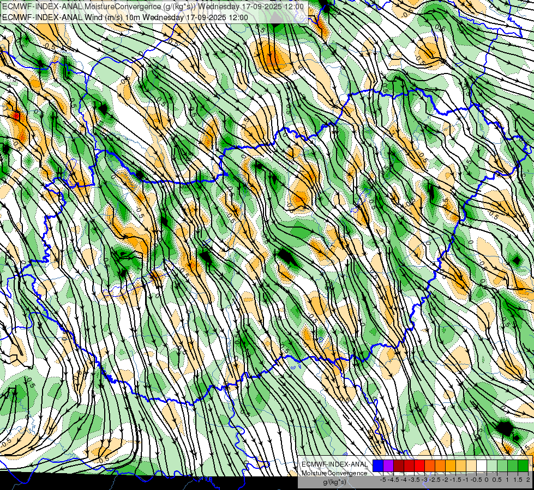Click the white legend color box
Viewport: 534px width, 490px height.
pyautogui.click(x=482, y=466)
